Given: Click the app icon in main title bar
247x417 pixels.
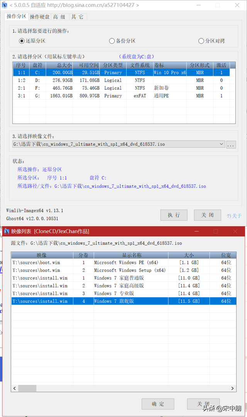Looking at the screenshot, I should click(5, 5).
